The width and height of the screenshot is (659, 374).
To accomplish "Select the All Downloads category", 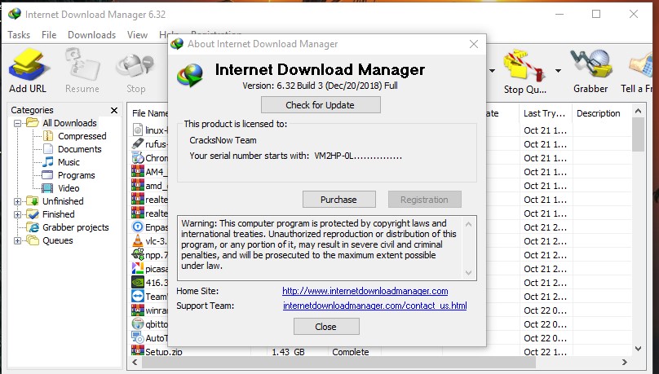I will click(69, 123).
